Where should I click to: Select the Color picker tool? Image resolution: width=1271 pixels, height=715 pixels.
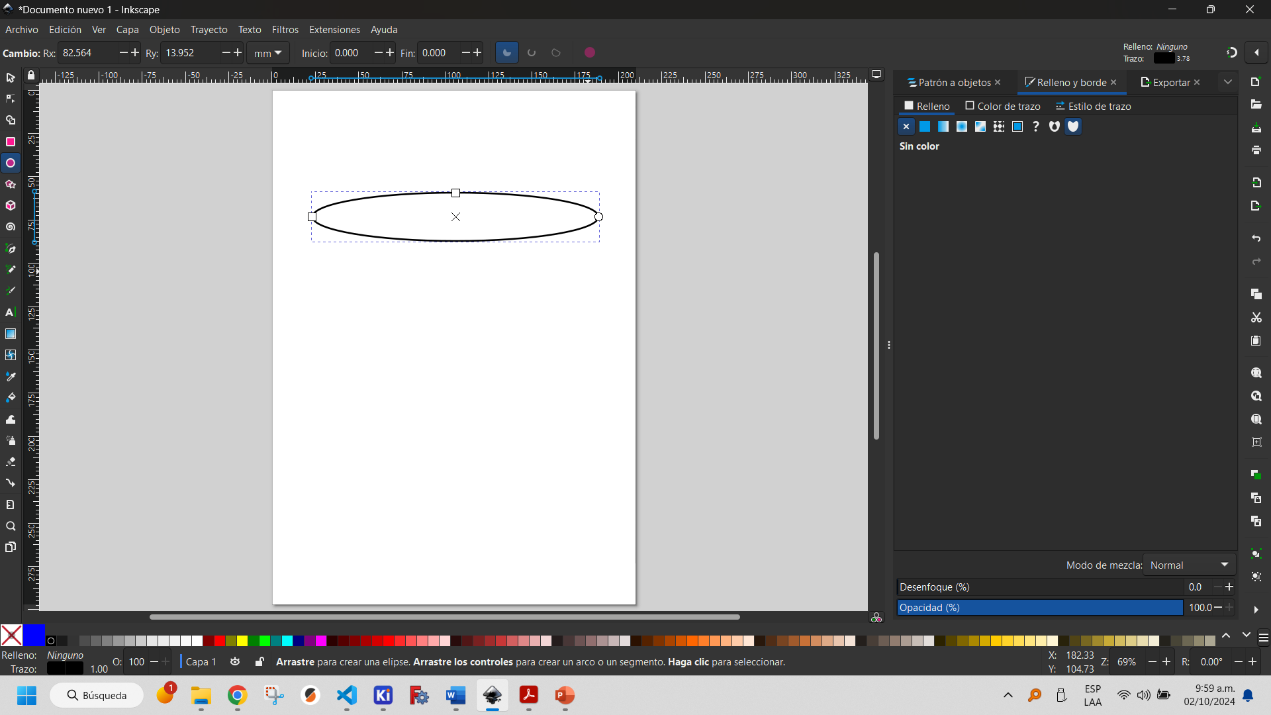coord(11,376)
